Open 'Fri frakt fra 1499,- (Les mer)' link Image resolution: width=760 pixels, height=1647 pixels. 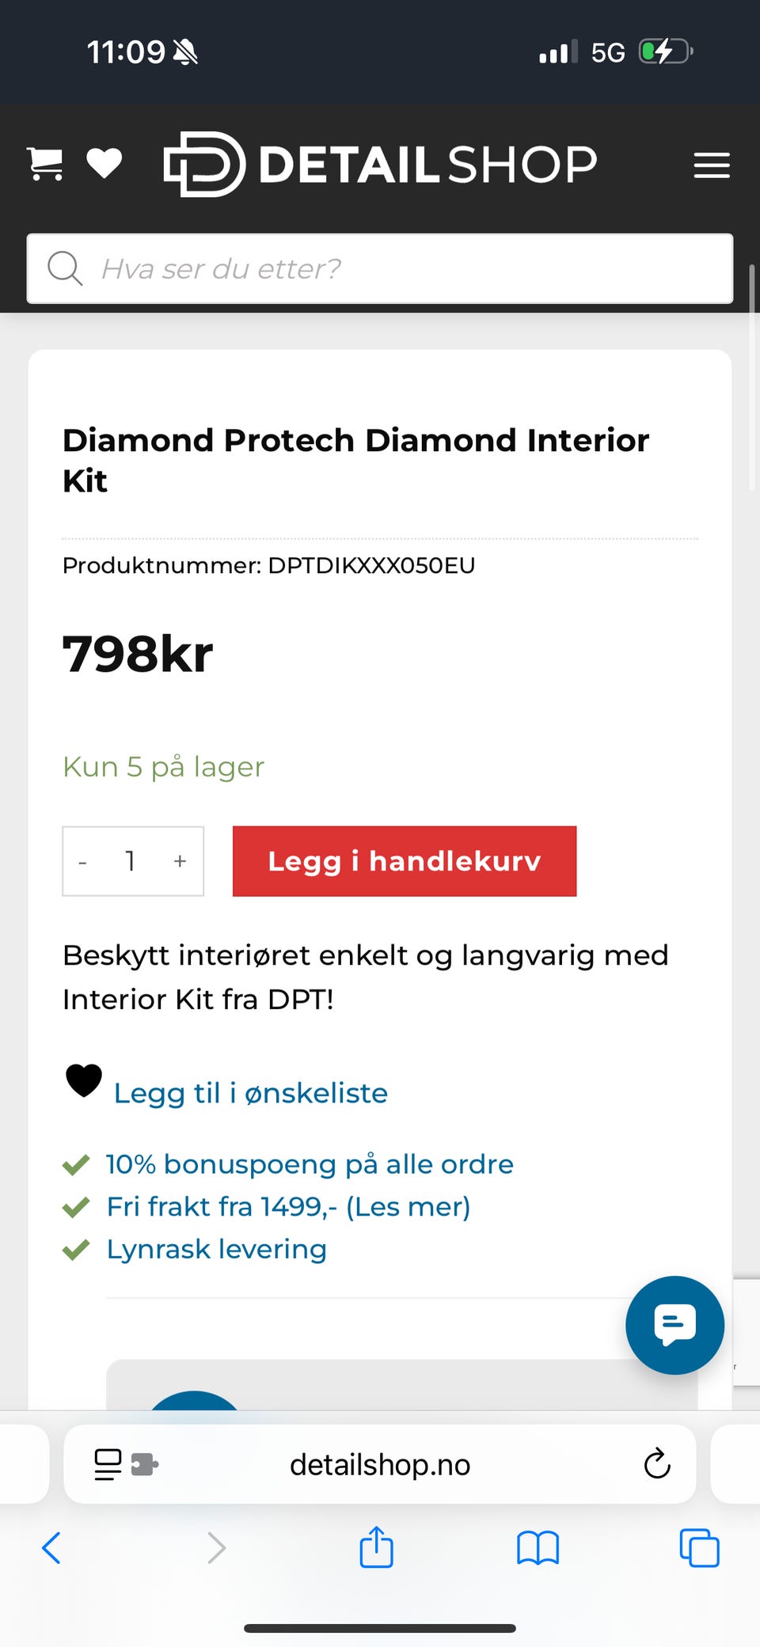pos(289,1207)
